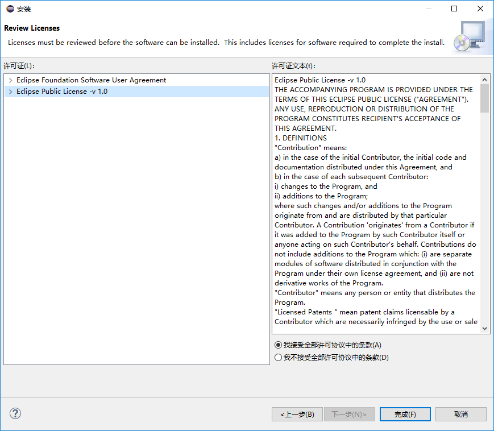Cancel the install with 取消 button

pyautogui.click(x=461, y=415)
